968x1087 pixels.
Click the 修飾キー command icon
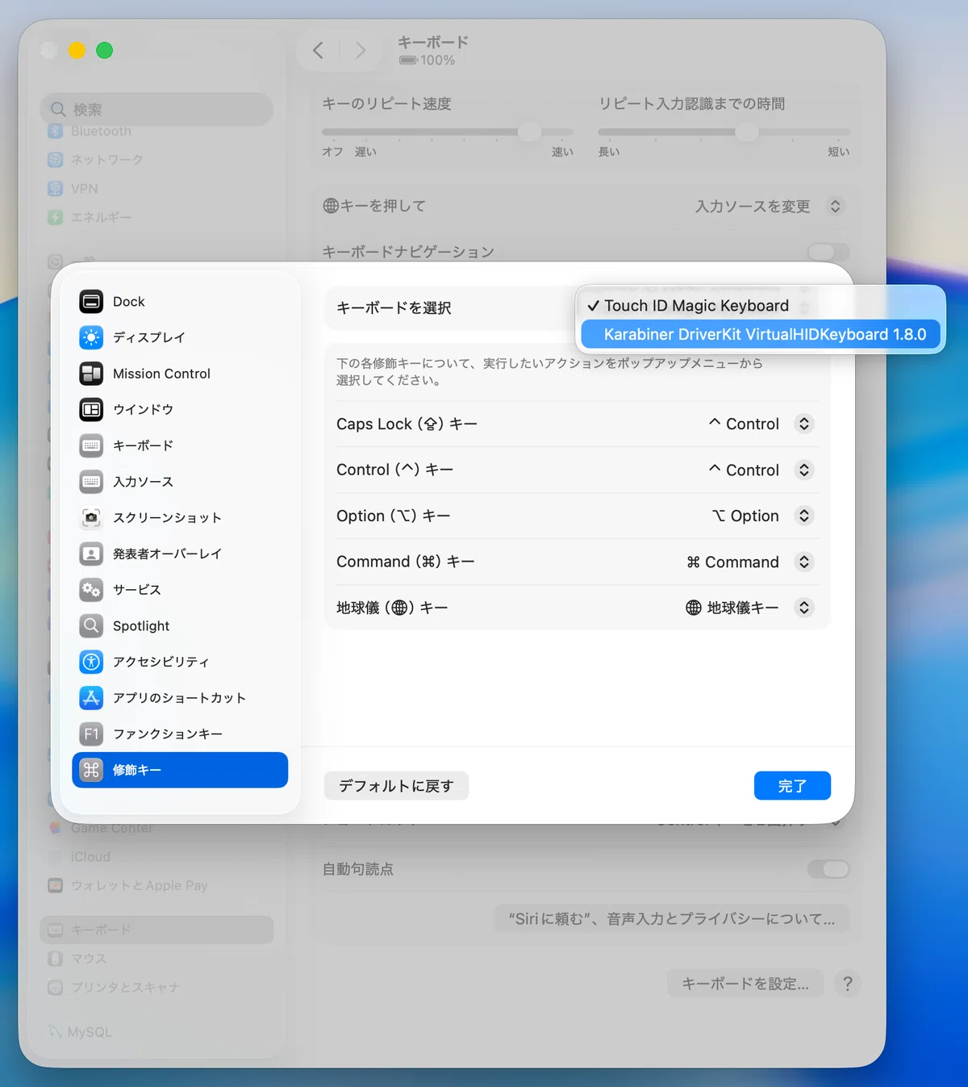click(91, 770)
